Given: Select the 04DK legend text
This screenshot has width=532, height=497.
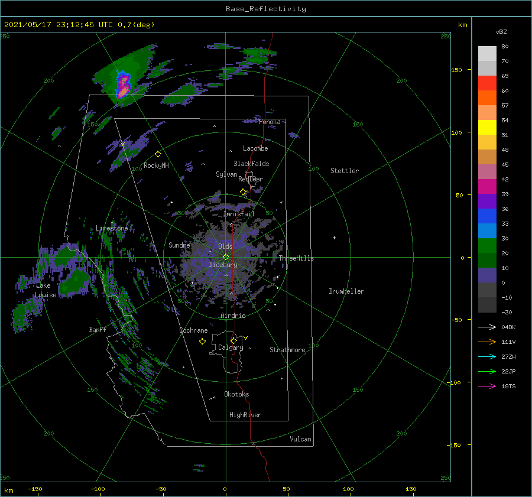Looking at the screenshot, I should (x=508, y=327).
